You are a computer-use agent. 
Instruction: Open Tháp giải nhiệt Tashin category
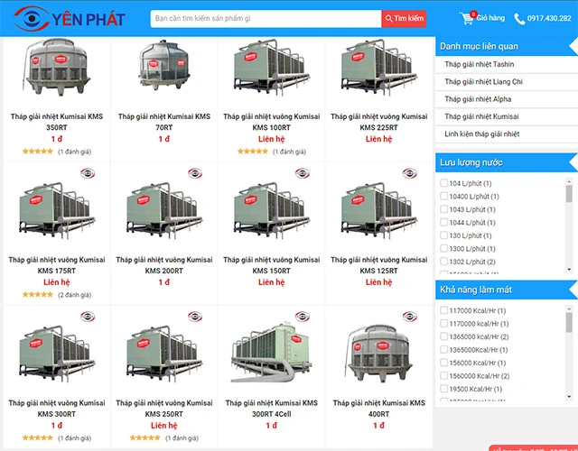click(479, 64)
